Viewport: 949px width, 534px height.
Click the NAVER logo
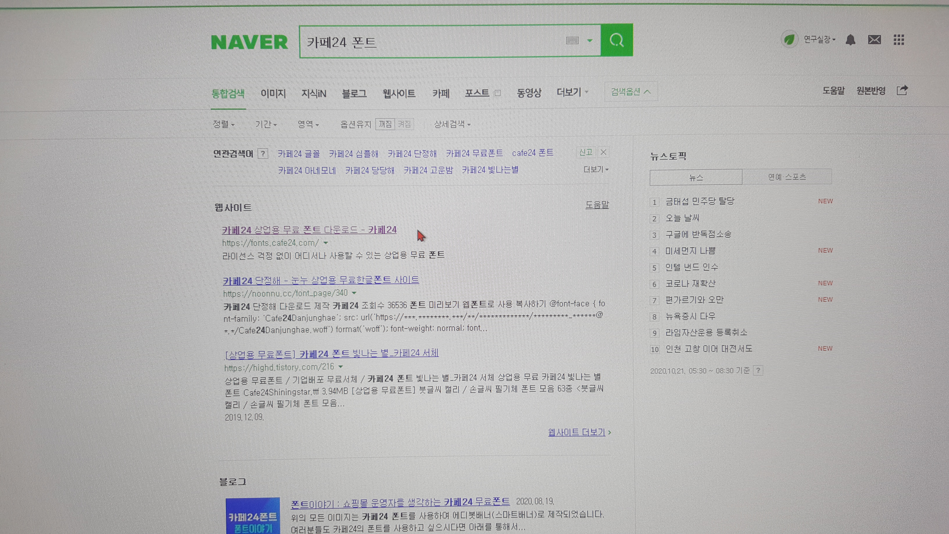tap(250, 41)
